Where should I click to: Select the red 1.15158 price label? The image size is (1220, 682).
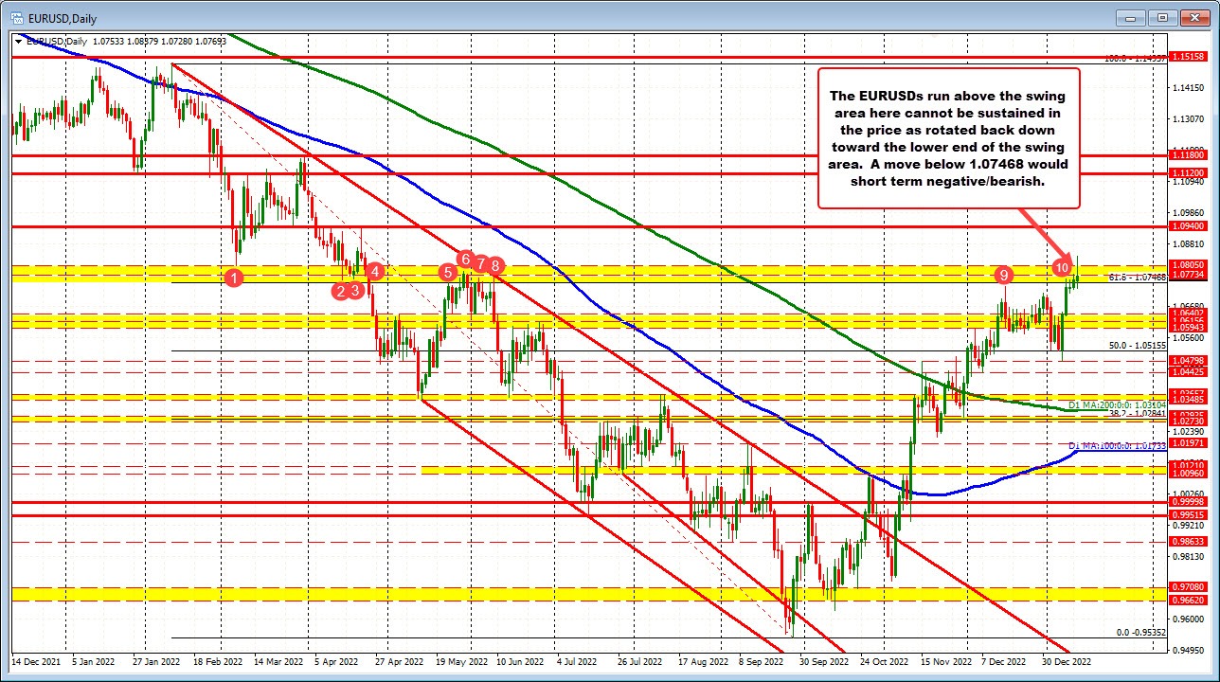[1188, 57]
